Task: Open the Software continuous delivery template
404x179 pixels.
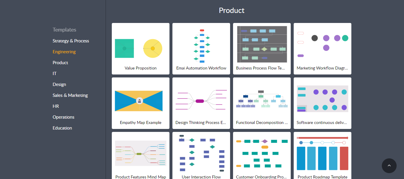Action: 322,103
